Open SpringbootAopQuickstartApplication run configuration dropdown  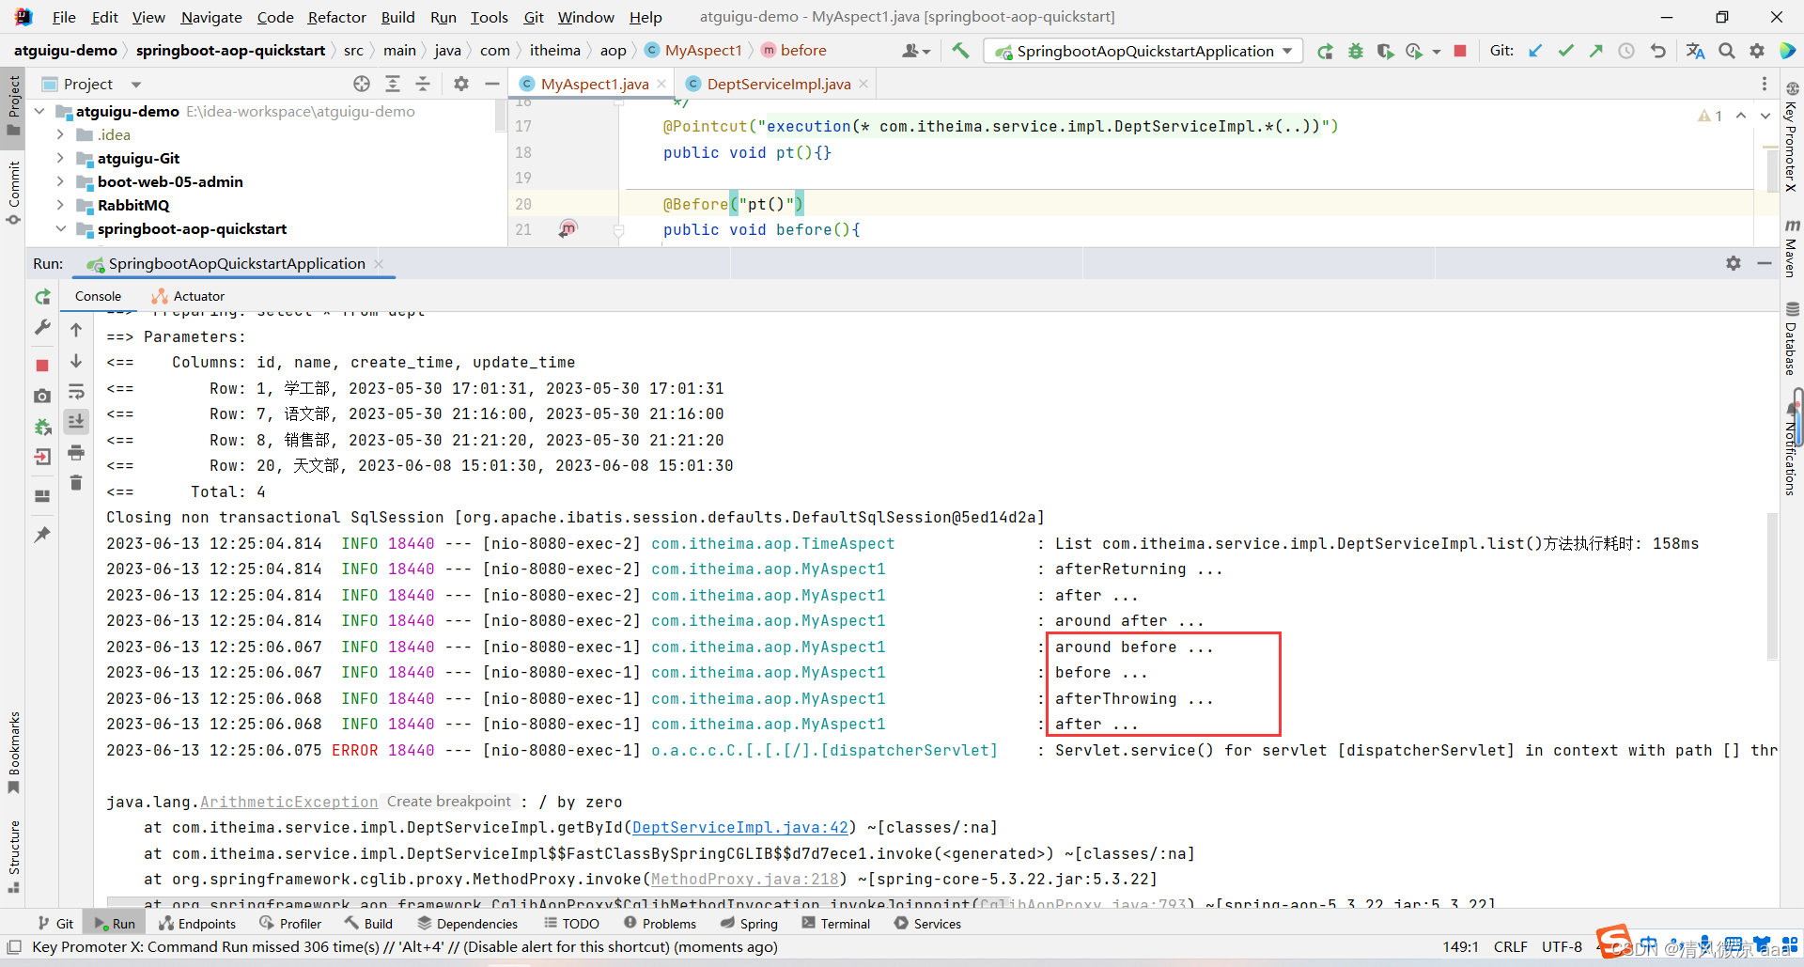pos(1145,51)
